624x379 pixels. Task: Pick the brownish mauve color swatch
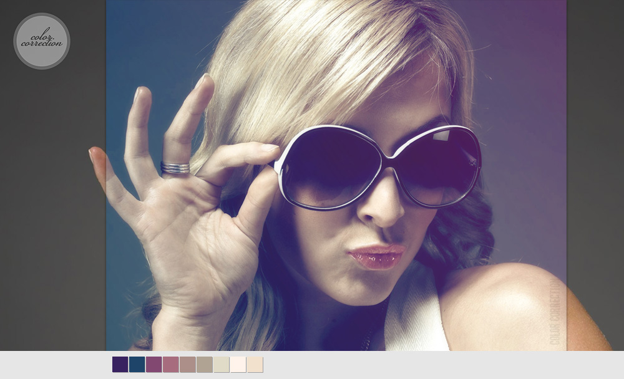pyautogui.click(x=188, y=365)
